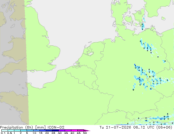Screen dimensions: 174x134
Task: Click the Isle of Wight off southern England
Action: click(32, 71)
